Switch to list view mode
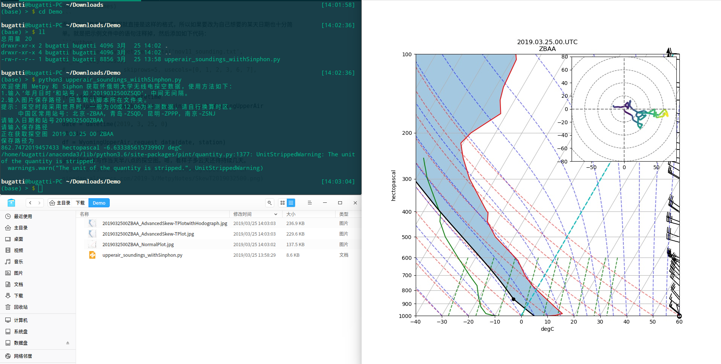This screenshot has width=721, height=364. click(x=291, y=203)
